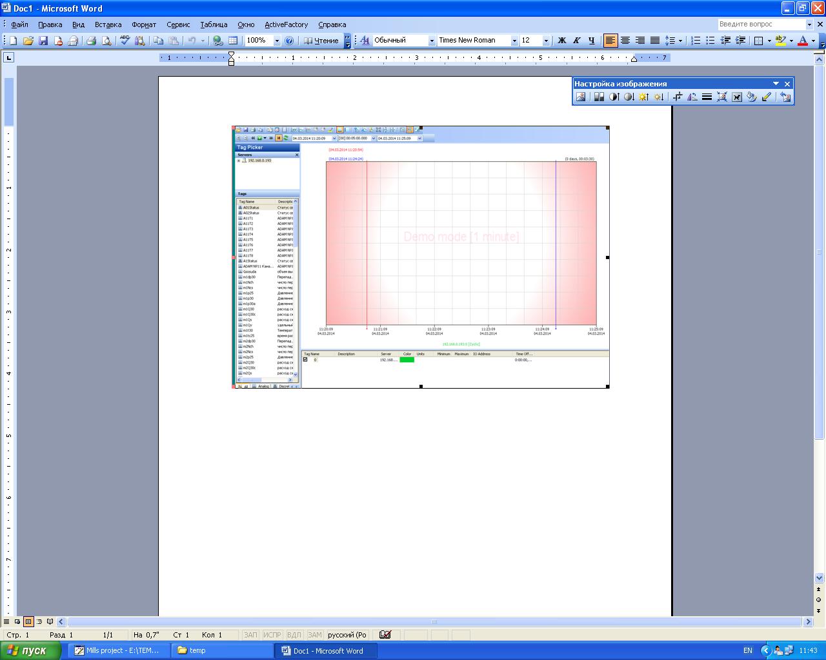The image size is (826, 660).
Task: Open the Вставка menu
Action: point(108,24)
